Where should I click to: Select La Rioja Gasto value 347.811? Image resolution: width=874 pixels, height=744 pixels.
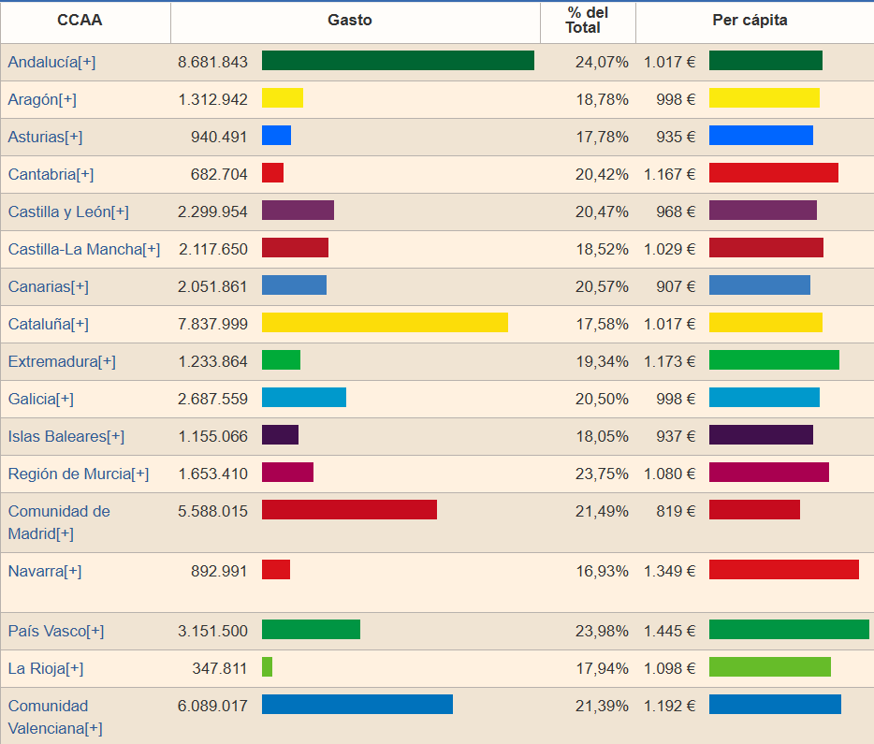(x=220, y=669)
